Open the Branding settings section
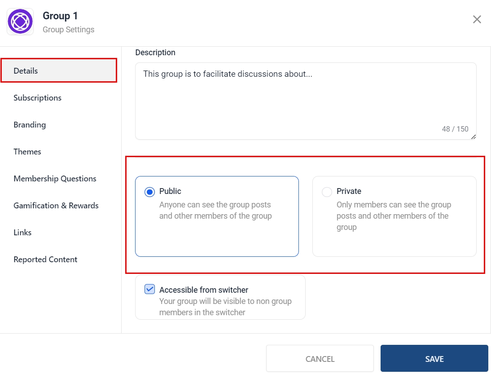Image resolution: width=491 pixels, height=383 pixels. tap(30, 125)
